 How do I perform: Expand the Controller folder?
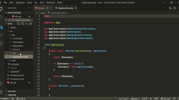[19, 38]
